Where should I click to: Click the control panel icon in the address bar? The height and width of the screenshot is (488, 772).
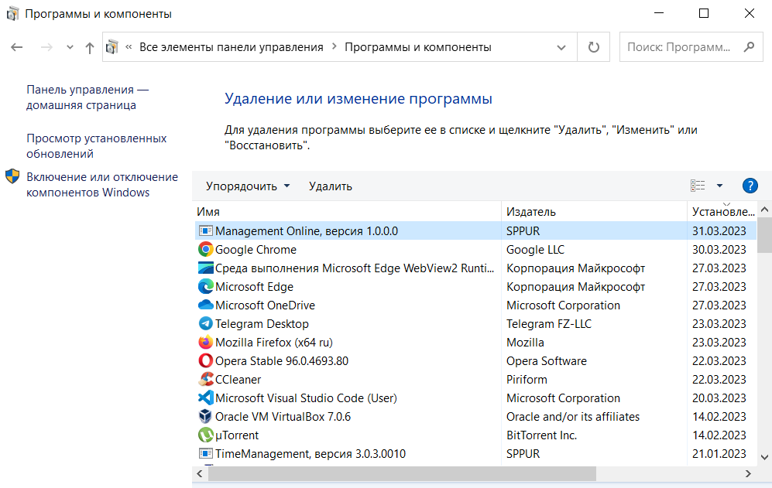112,47
